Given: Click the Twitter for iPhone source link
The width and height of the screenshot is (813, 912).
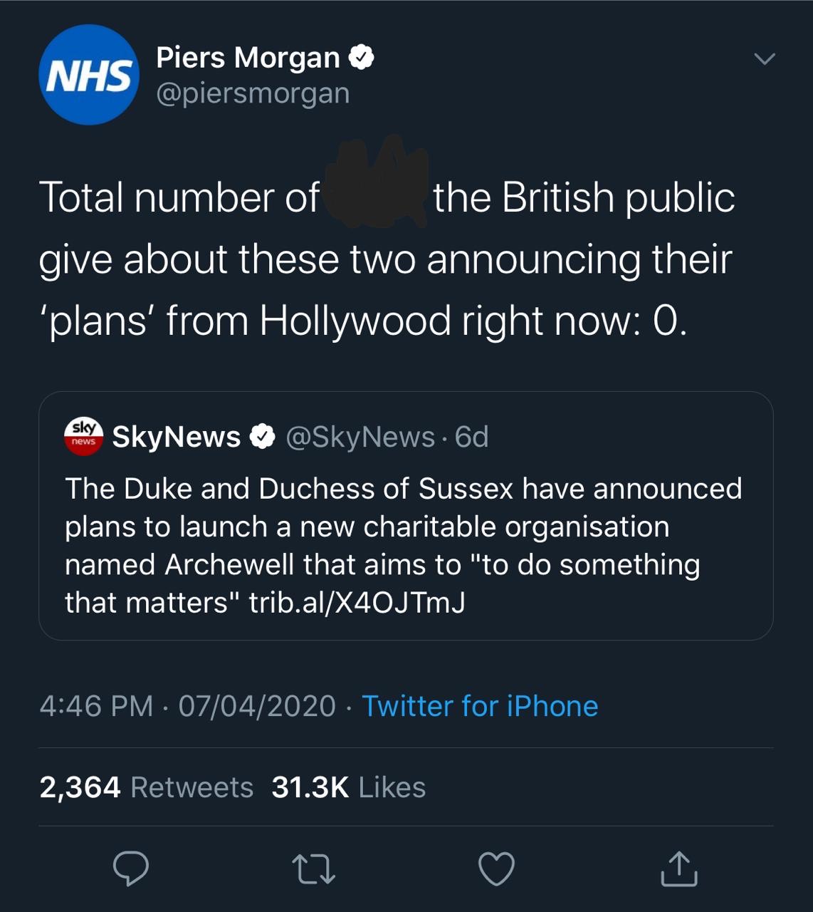Looking at the screenshot, I should pos(480,706).
